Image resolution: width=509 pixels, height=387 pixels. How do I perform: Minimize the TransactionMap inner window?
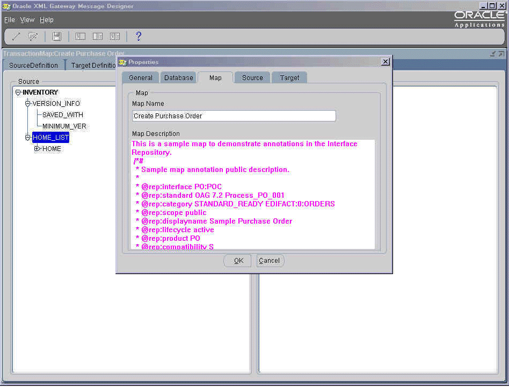(x=493, y=54)
